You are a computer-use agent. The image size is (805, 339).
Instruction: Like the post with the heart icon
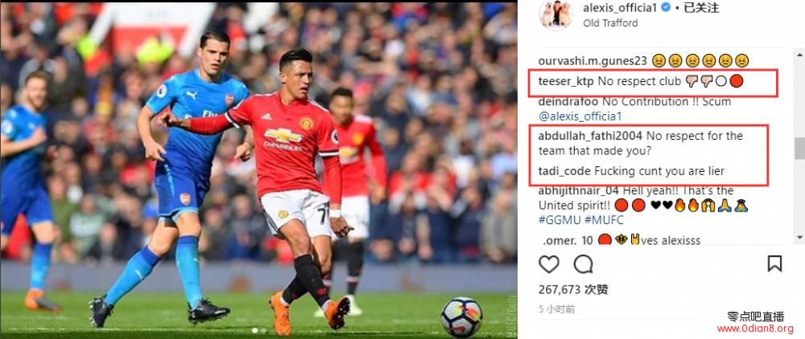click(x=549, y=263)
